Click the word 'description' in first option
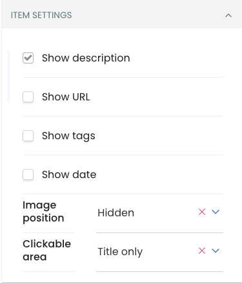Image resolution: width=242 pixels, height=283 pixels. 101,58
